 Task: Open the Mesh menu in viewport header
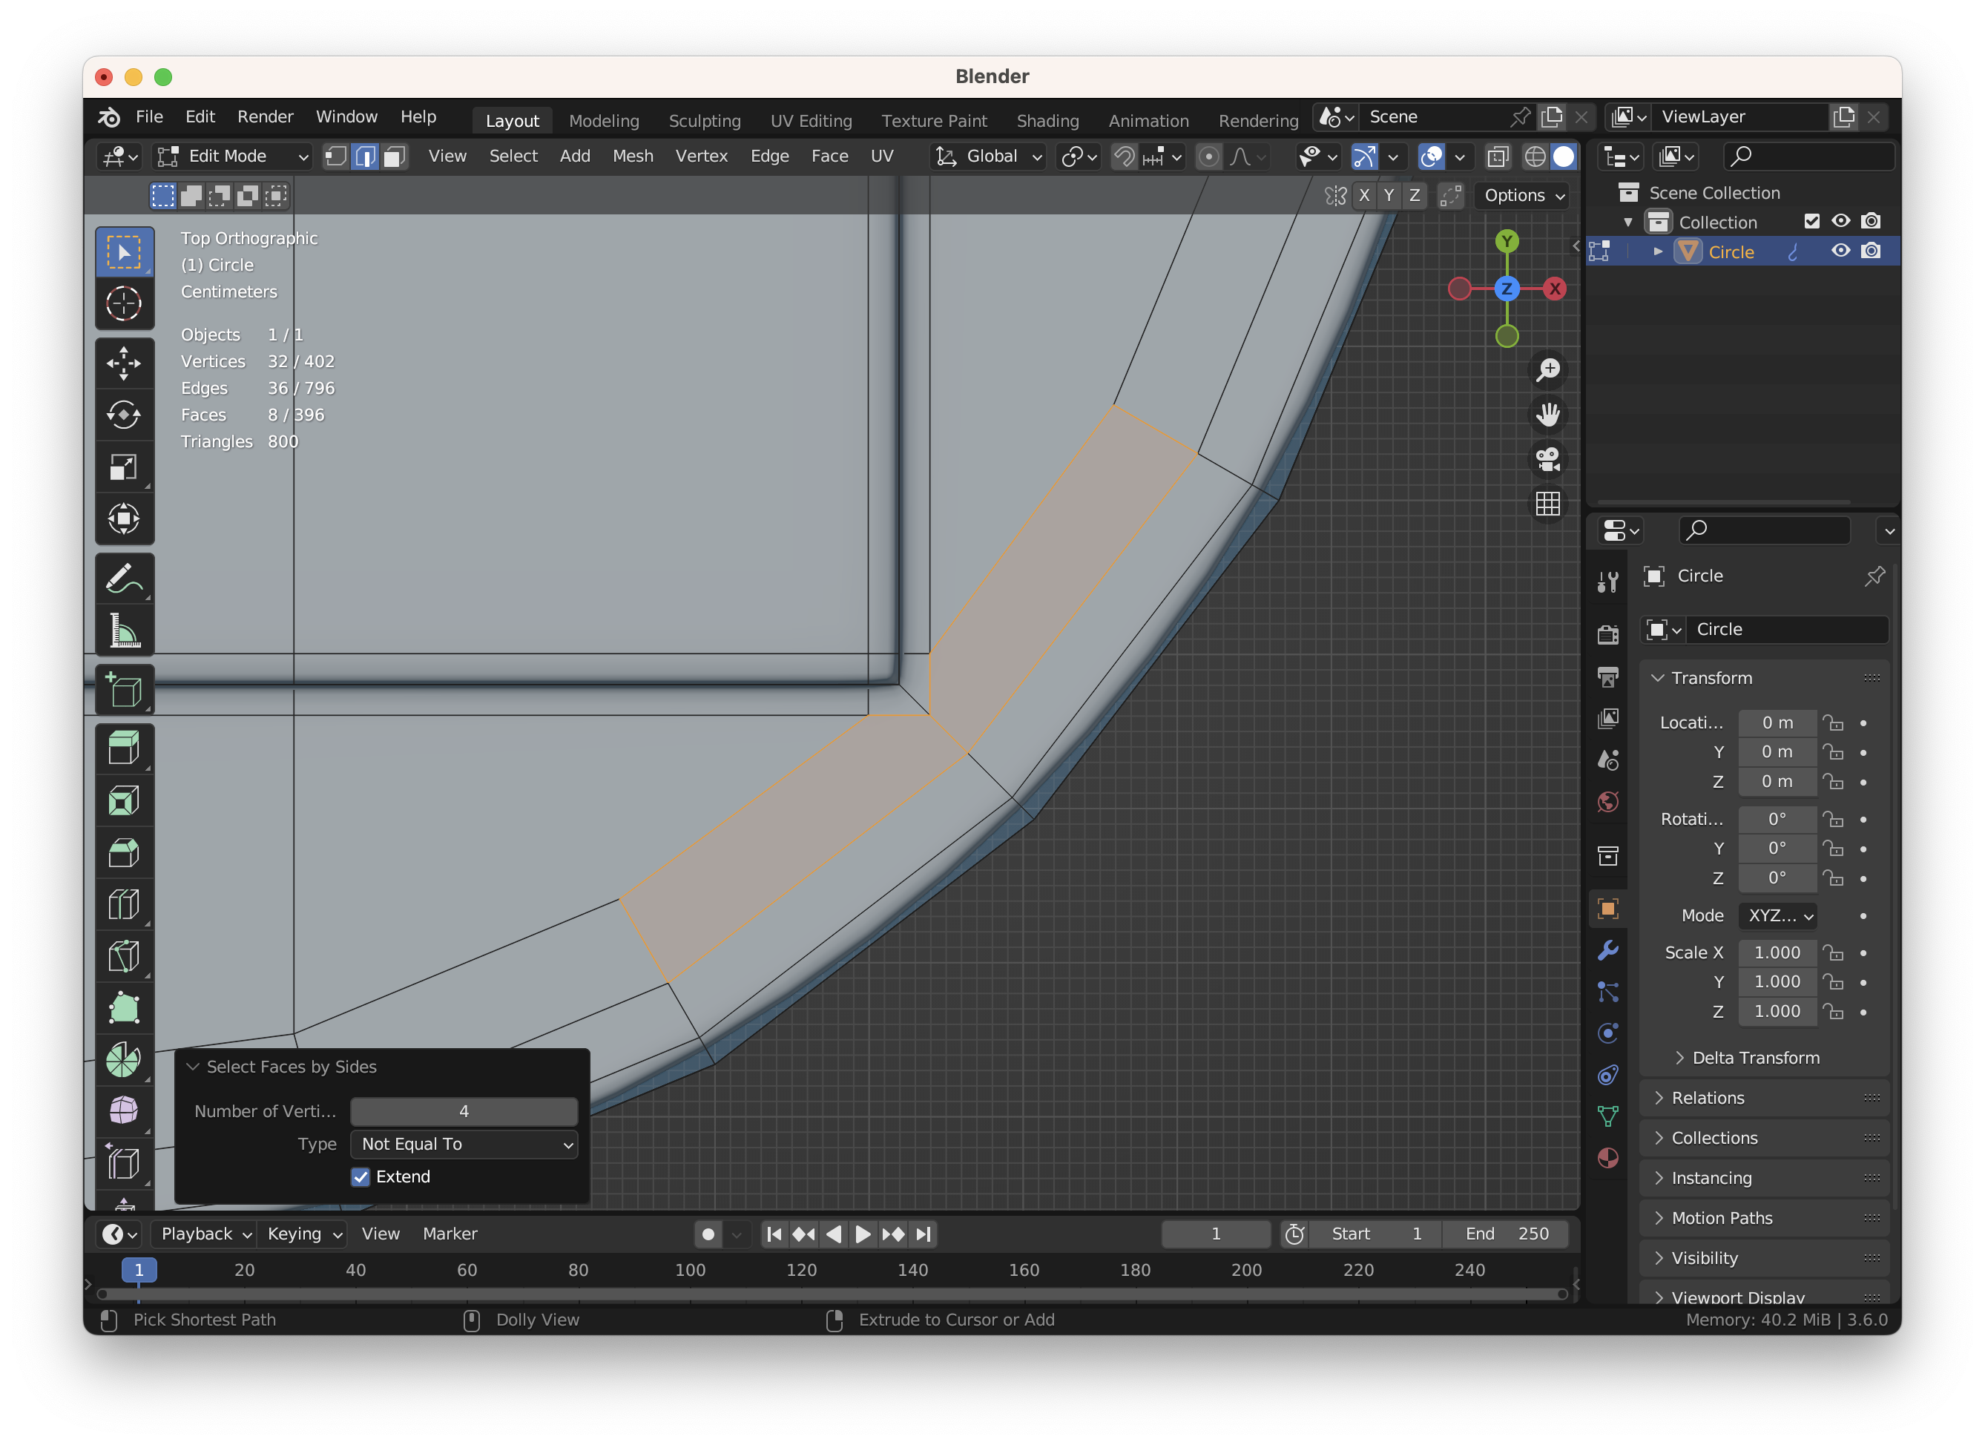click(x=633, y=157)
